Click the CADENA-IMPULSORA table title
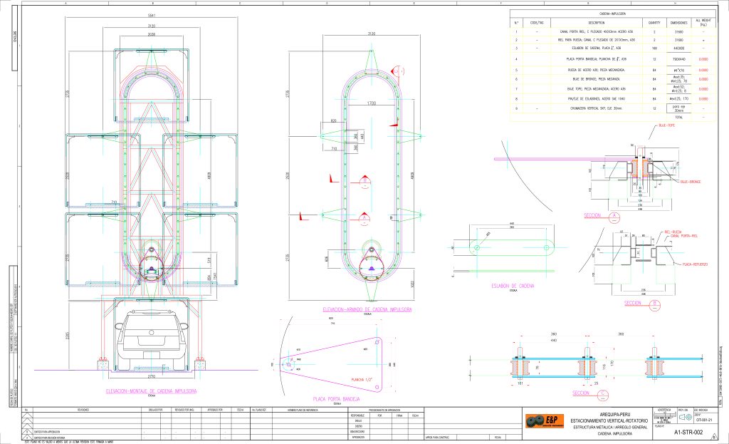Viewport: 729px width, 444px height. click(x=612, y=14)
